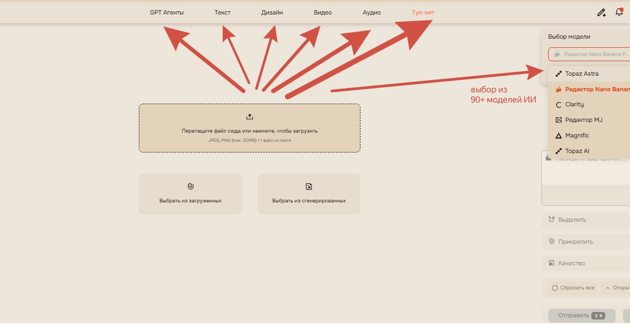The image size is (630, 327).
Task: Open the Тул-кит tab
Action: click(x=423, y=12)
